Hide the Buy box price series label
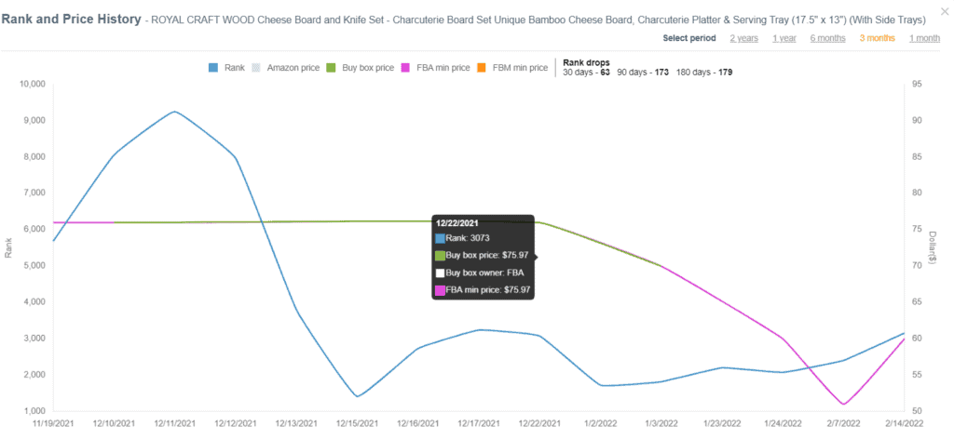 (368, 68)
